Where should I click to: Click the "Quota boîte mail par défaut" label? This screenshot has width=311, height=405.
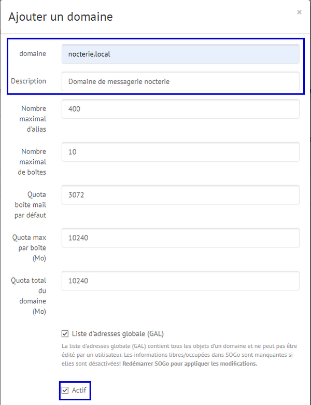tap(32, 204)
